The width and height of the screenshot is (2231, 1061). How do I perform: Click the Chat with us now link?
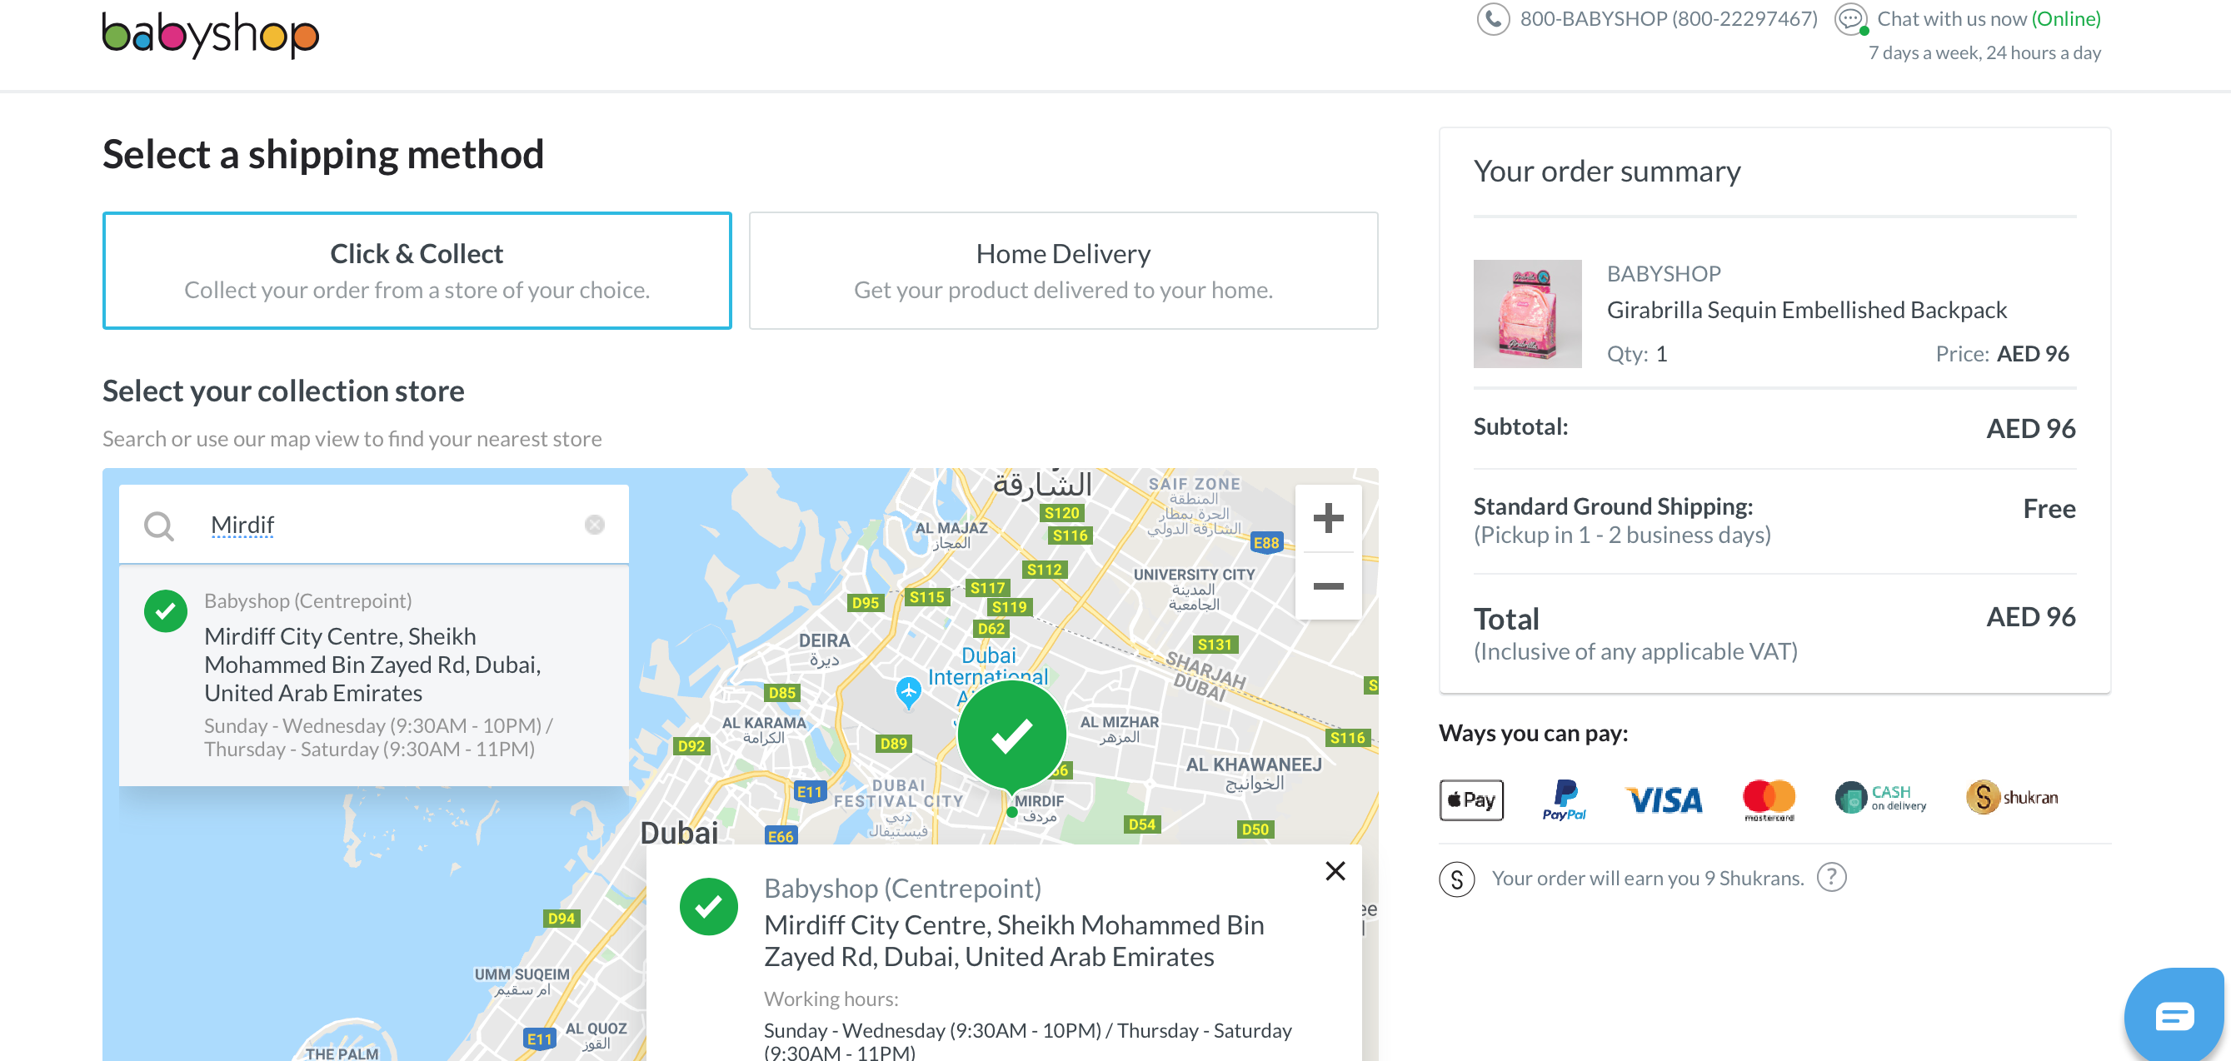point(1989,19)
